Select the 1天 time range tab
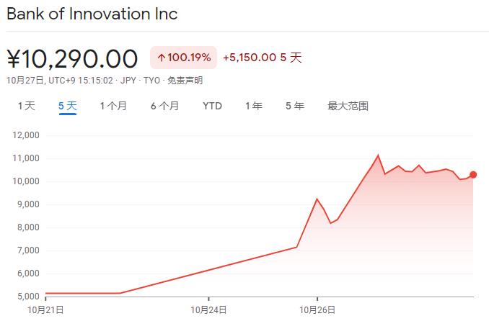Screen dimensions: 489x321 (x=27, y=106)
